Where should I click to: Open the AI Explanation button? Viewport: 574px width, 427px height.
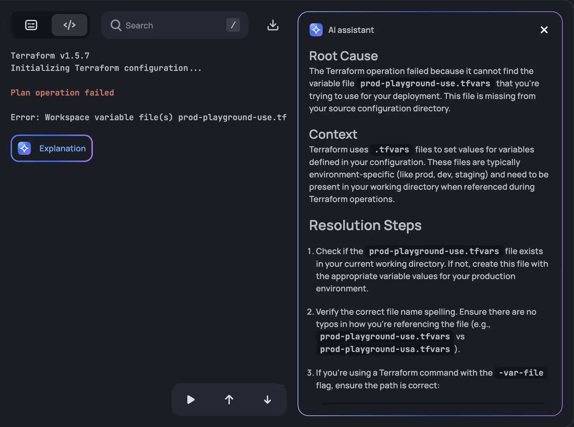52,148
